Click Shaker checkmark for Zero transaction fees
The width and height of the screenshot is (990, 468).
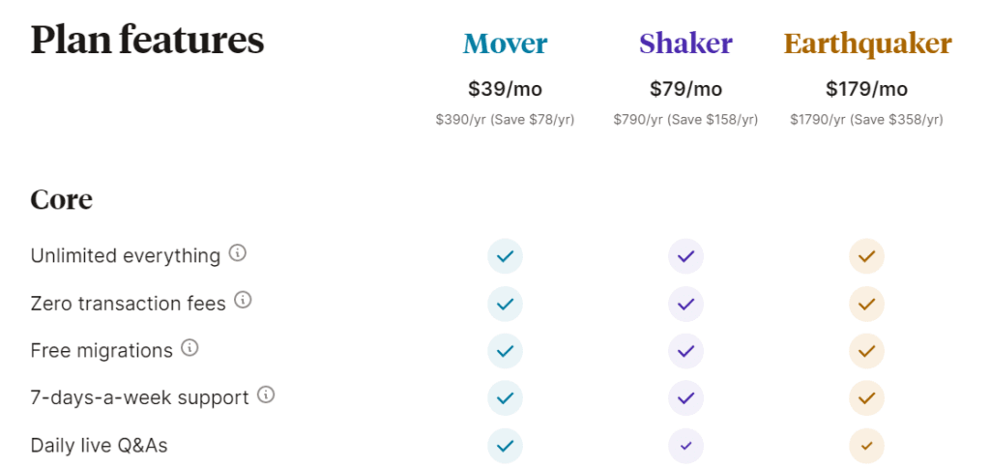[x=685, y=304]
